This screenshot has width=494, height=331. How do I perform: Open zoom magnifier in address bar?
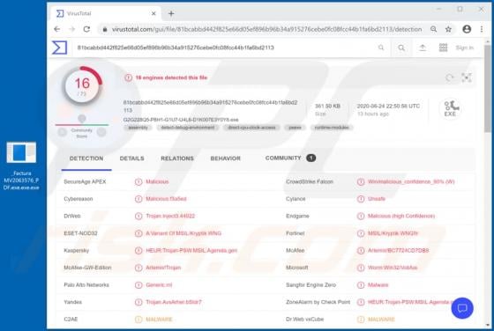point(433,29)
